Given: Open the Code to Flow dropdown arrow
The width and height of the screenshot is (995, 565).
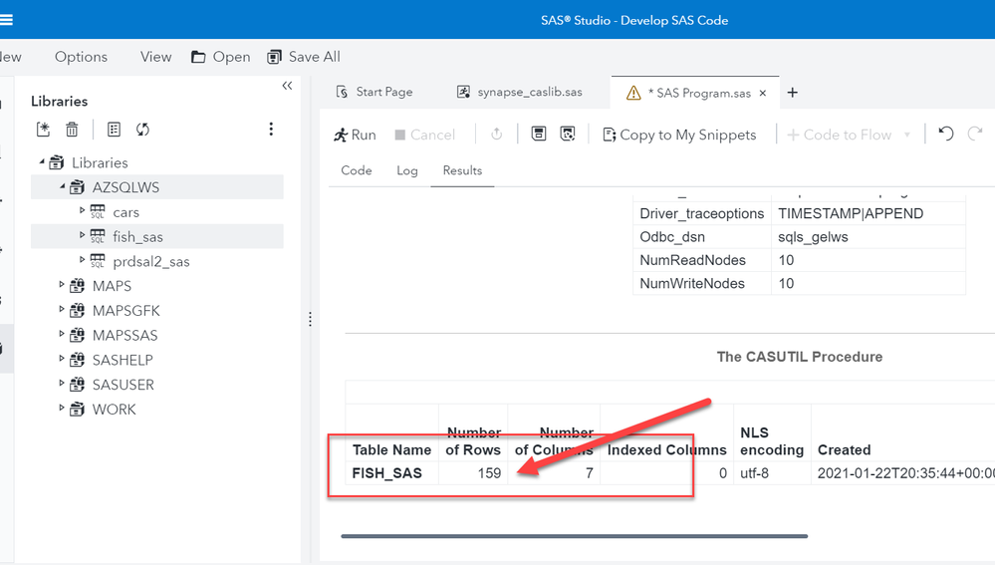Looking at the screenshot, I should [906, 135].
